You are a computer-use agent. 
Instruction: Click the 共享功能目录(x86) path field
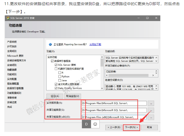coord(114,117)
